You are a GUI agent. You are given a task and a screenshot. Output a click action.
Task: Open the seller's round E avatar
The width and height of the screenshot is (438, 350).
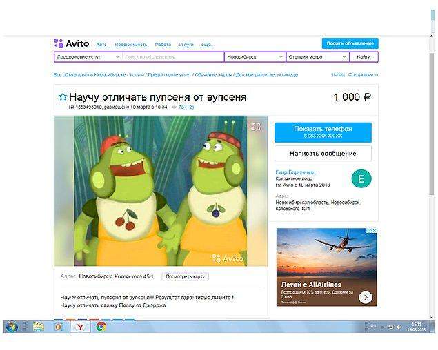click(361, 178)
